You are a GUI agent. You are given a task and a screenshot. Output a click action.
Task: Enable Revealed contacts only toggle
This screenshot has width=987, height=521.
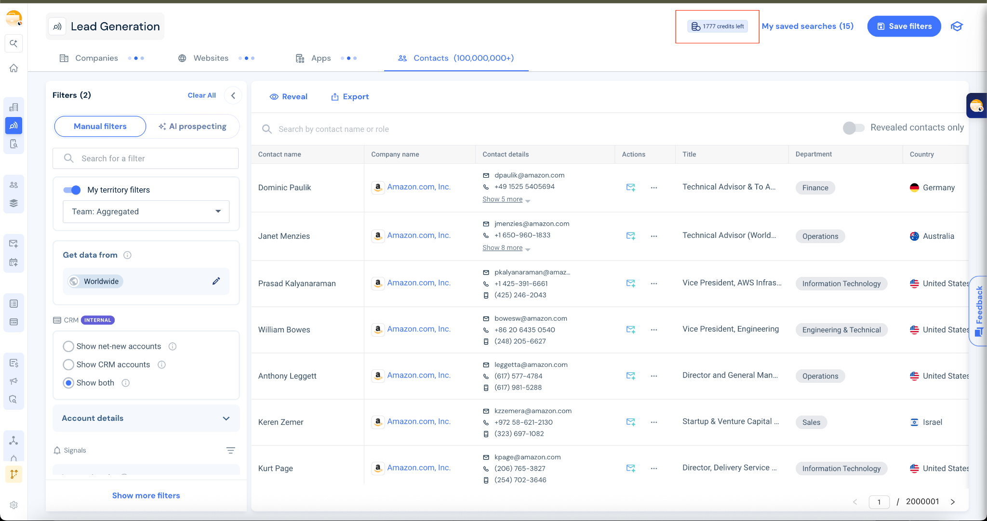853,128
